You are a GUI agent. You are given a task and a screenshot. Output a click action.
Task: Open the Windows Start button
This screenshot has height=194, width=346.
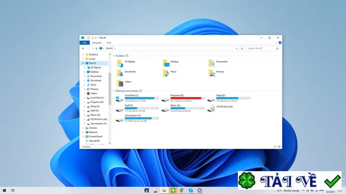pyautogui.click(x=4, y=190)
